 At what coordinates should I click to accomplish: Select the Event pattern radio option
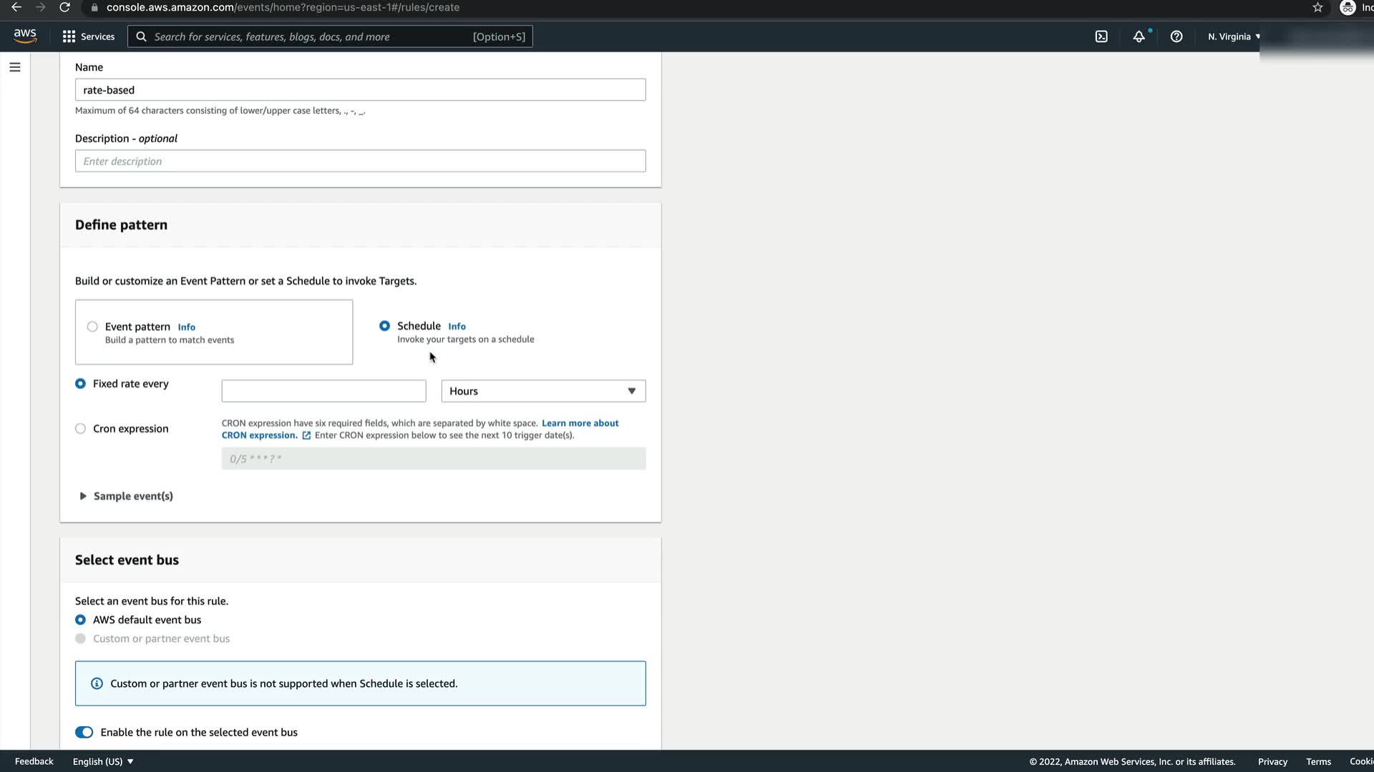pyautogui.click(x=92, y=327)
